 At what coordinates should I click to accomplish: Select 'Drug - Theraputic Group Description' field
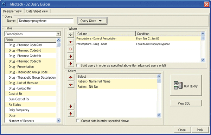30,78
